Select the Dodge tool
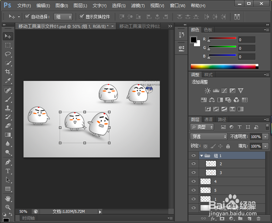The height and width of the screenshot is (223, 272). coord(8,152)
